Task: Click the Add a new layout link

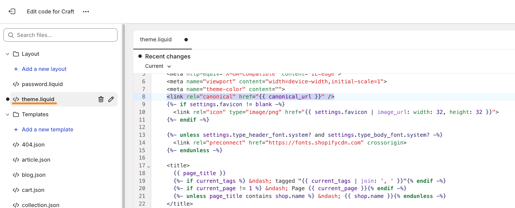Action: pos(44,69)
